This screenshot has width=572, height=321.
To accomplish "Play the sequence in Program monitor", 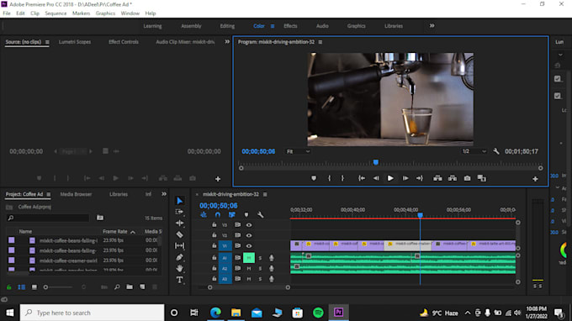I will (x=390, y=178).
